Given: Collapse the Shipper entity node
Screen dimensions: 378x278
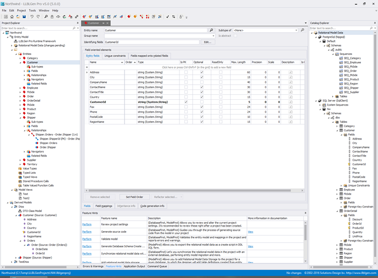Looking at the screenshot, I should 20,117.
